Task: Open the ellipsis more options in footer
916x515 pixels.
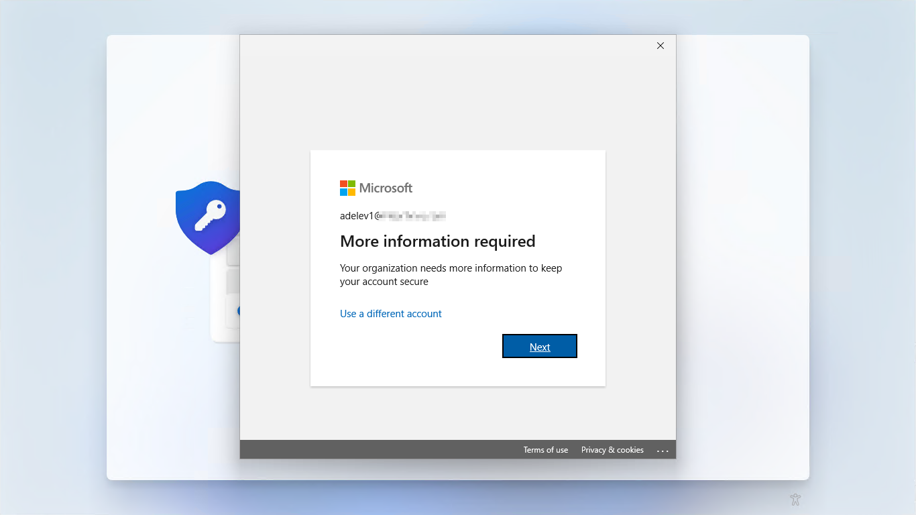Action: pos(663,451)
